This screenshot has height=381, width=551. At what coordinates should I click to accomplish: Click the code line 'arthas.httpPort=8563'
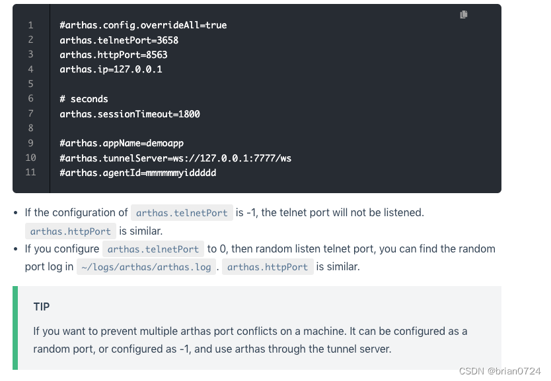point(114,55)
